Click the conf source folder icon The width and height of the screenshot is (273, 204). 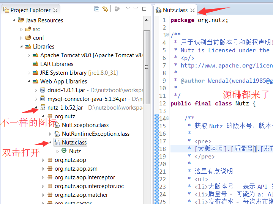(28, 38)
